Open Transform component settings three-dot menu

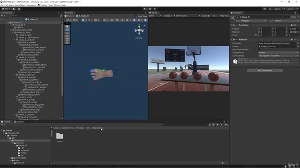click(x=298, y=25)
